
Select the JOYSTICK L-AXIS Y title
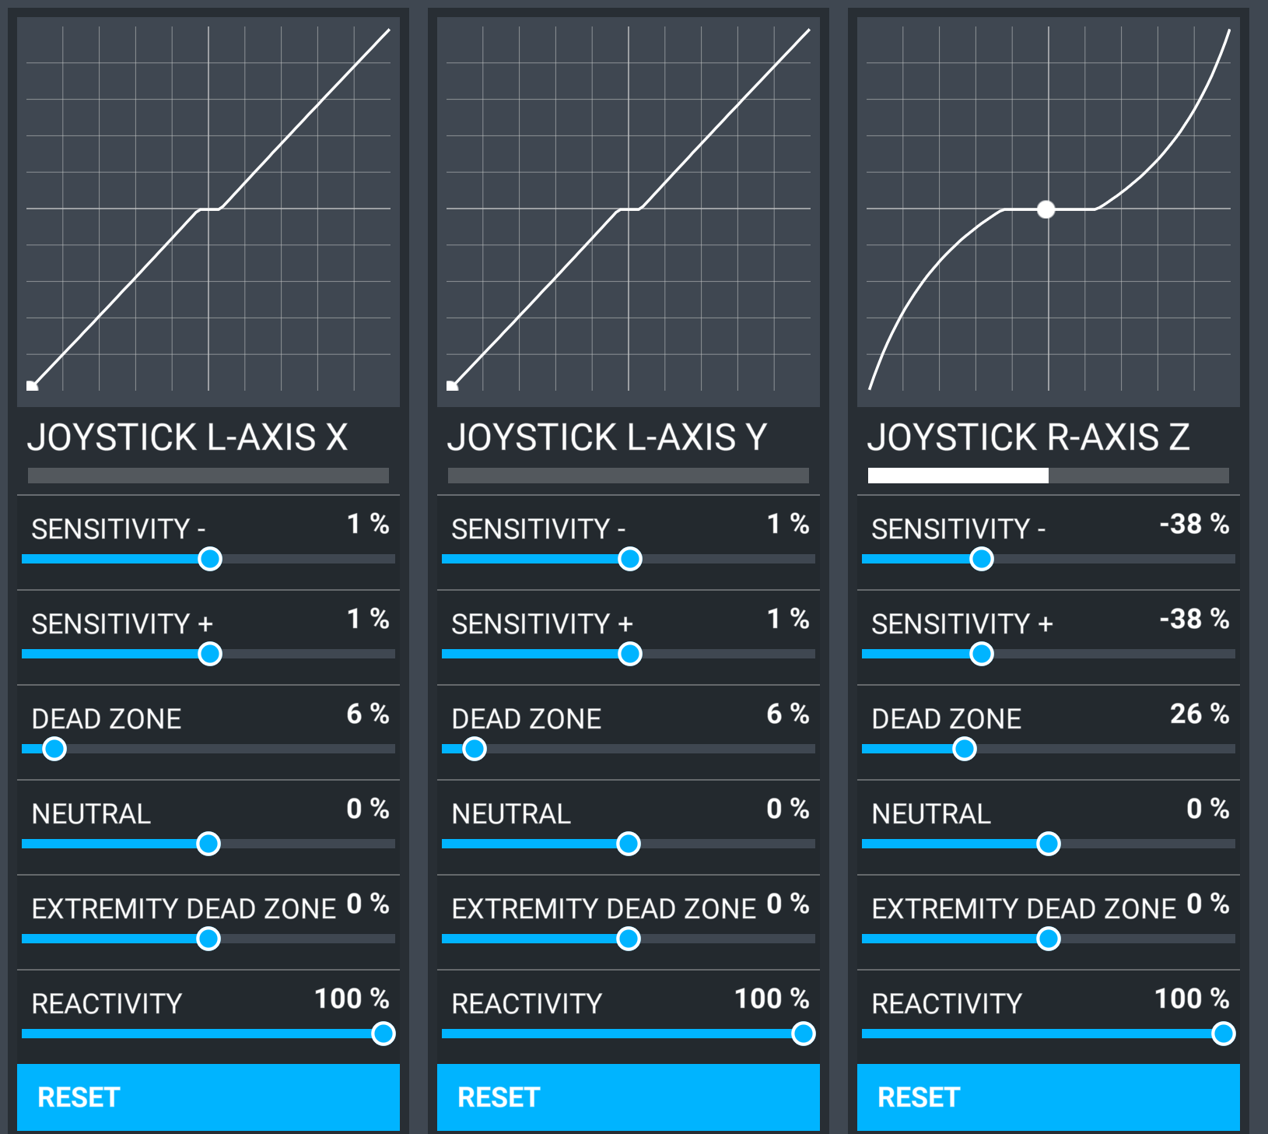pos(608,437)
